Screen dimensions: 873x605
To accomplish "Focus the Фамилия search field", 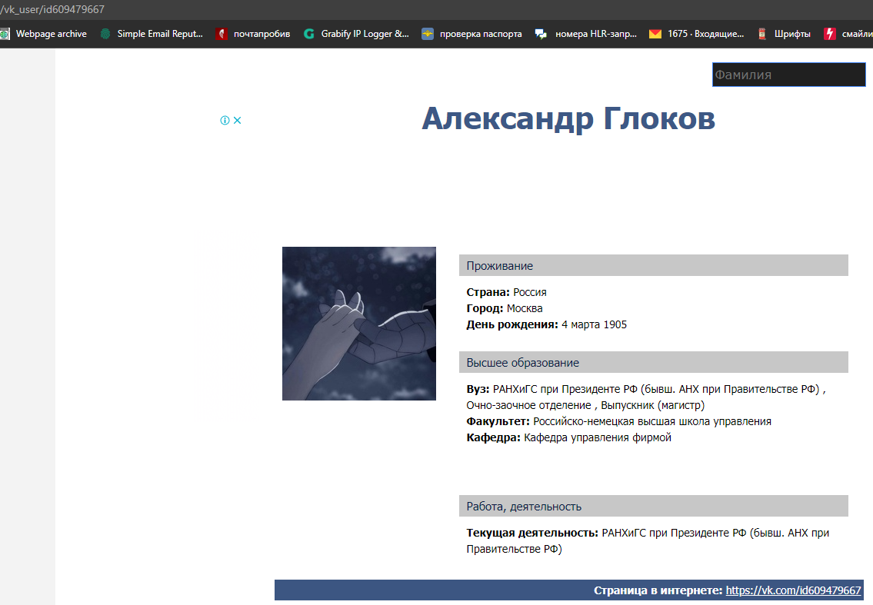I will click(x=789, y=75).
